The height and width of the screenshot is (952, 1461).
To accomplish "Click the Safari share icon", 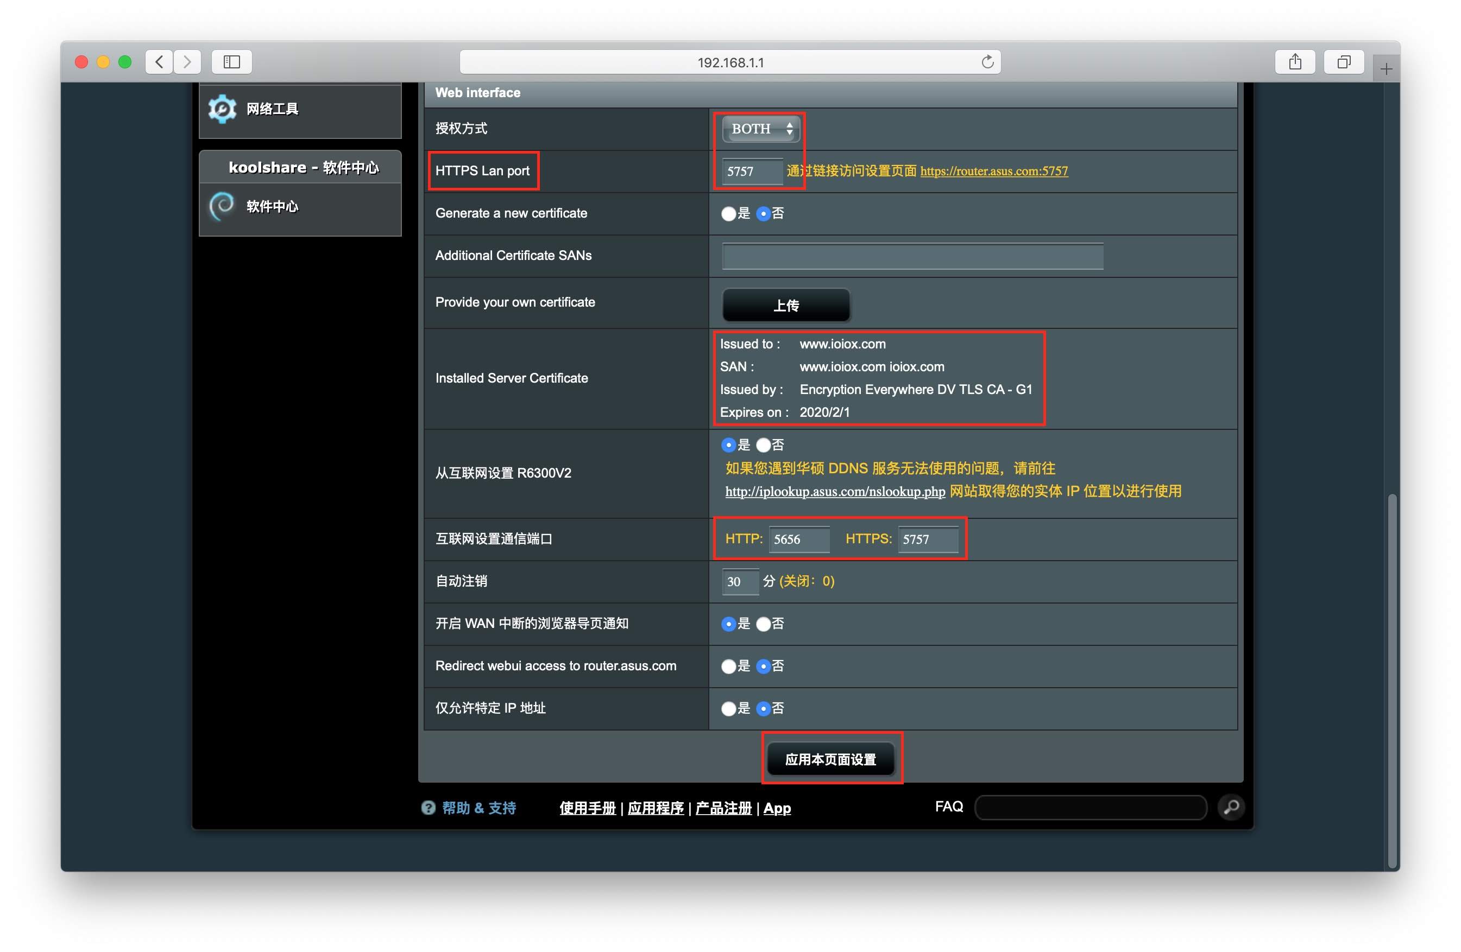I will (x=1295, y=62).
